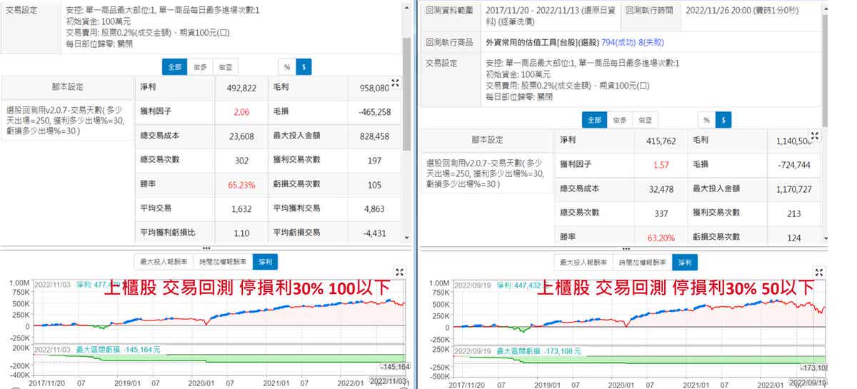
Task: Switch right panel values to % display
Action: coord(706,120)
